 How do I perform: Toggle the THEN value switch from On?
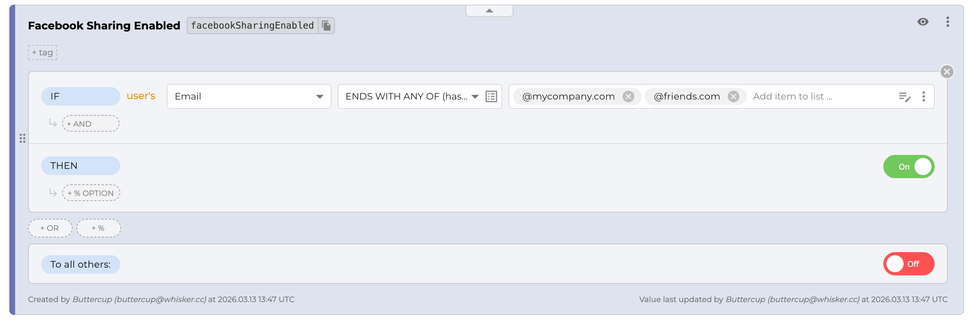coord(908,167)
